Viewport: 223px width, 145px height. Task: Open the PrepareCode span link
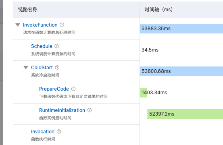(x=54, y=89)
